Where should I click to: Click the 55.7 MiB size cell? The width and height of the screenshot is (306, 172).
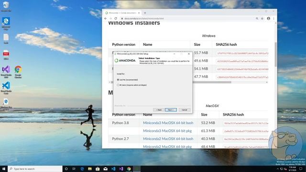[201, 53]
